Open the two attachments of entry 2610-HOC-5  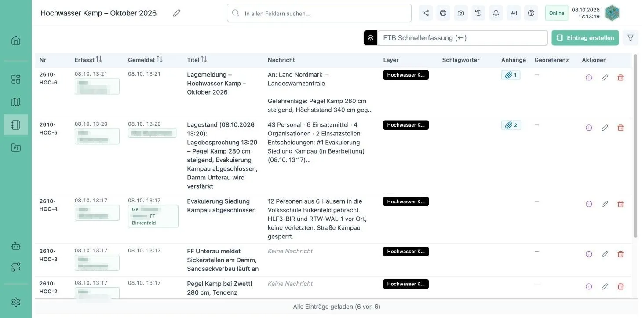[x=511, y=125]
